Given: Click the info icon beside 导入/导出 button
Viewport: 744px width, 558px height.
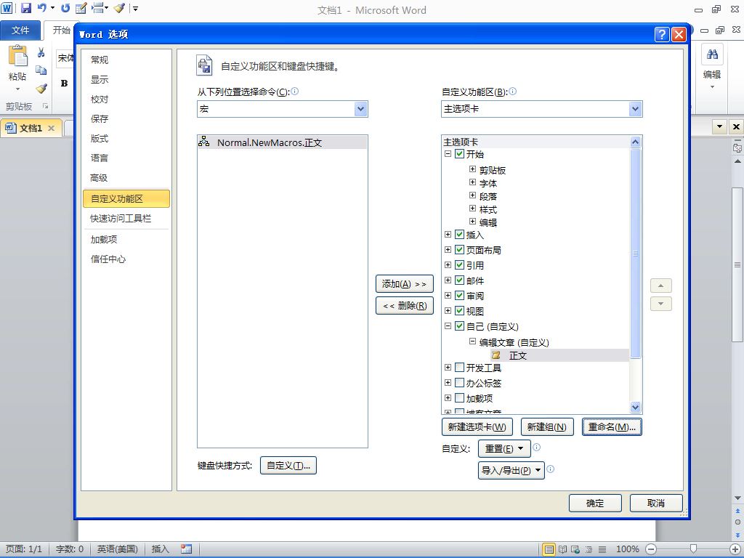Looking at the screenshot, I should pos(551,469).
